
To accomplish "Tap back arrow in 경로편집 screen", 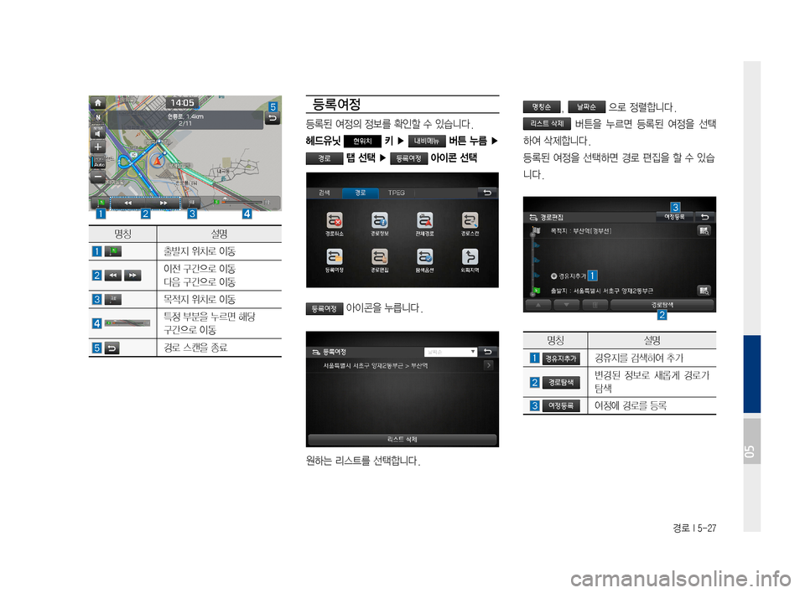I will coord(704,217).
